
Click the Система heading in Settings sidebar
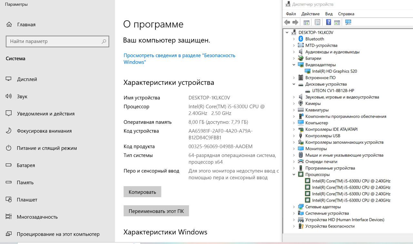pyautogui.click(x=15, y=59)
